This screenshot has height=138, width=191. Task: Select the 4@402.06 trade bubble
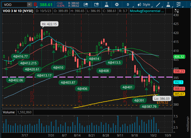coord(16,80)
